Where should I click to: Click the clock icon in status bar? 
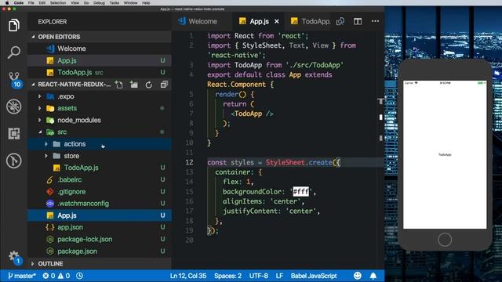[x=80, y=276]
